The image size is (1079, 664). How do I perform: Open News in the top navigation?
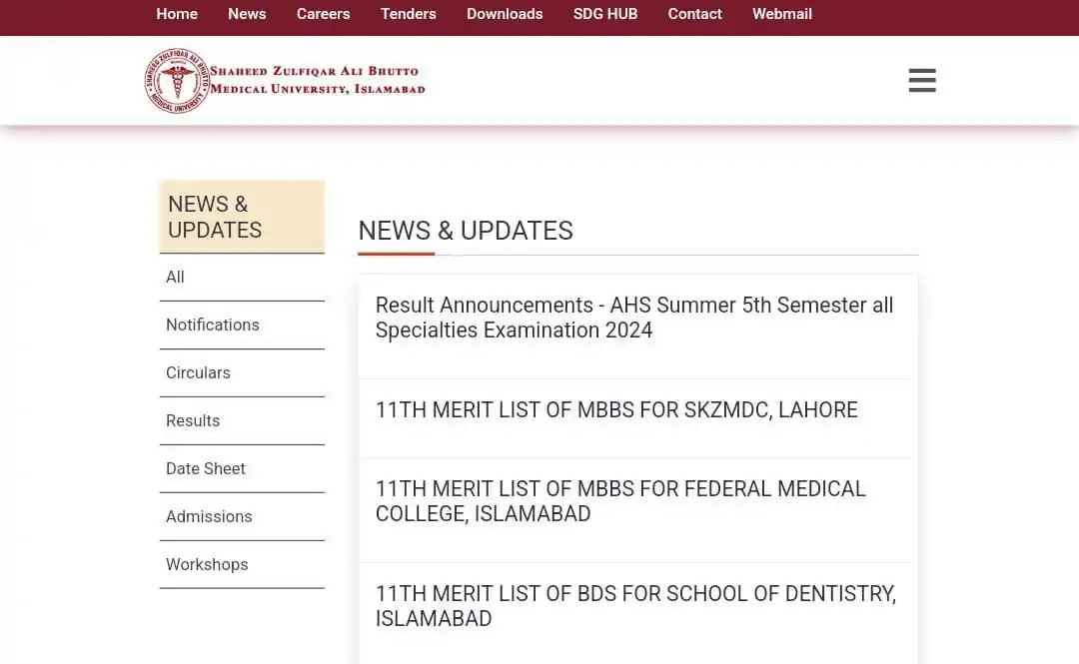(x=247, y=14)
